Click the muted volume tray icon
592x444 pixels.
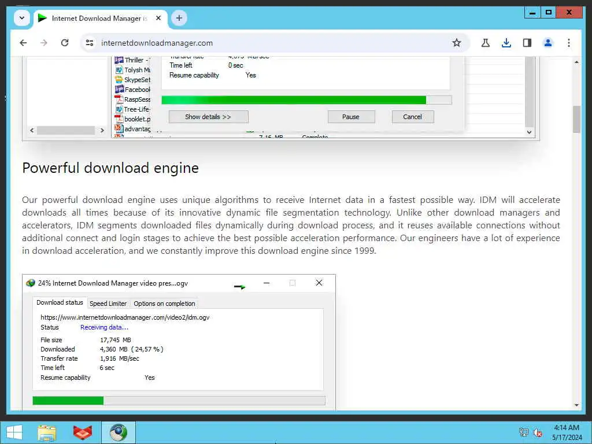[x=537, y=432]
